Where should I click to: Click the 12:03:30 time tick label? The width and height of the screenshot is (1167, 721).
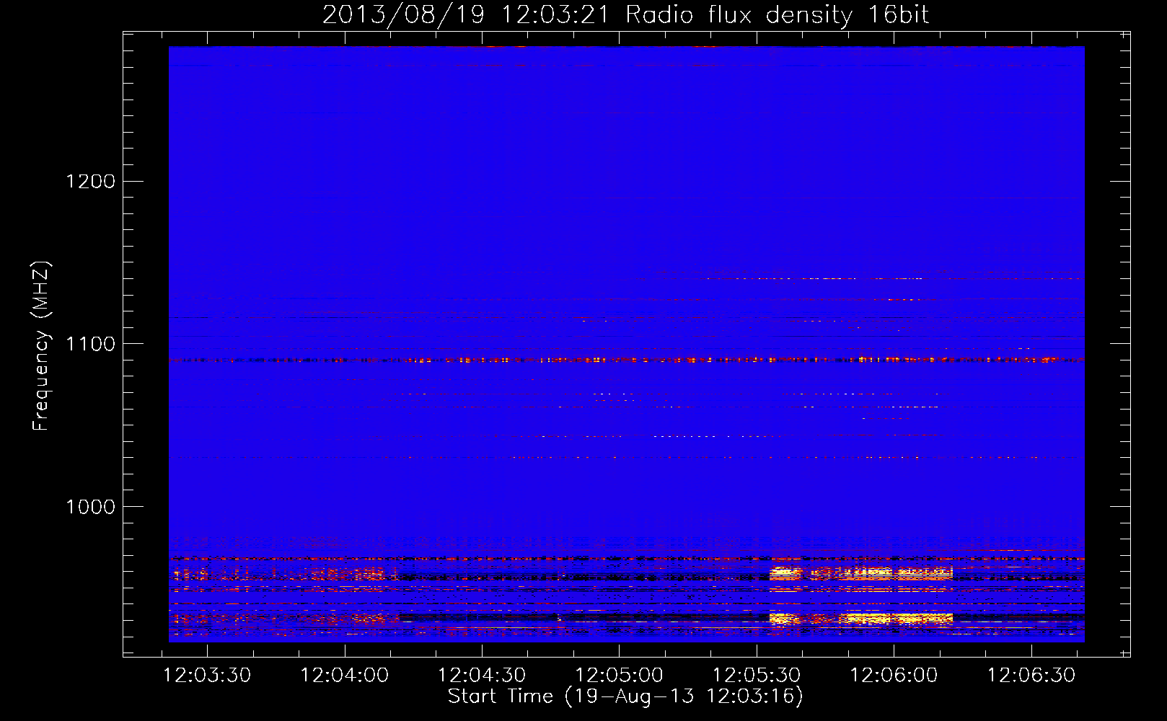(x=207, y=676)
